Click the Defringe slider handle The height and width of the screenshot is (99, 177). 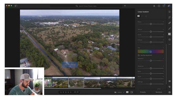(151, 84)
